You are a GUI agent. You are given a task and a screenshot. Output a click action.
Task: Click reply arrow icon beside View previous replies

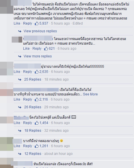coord(20,31)
